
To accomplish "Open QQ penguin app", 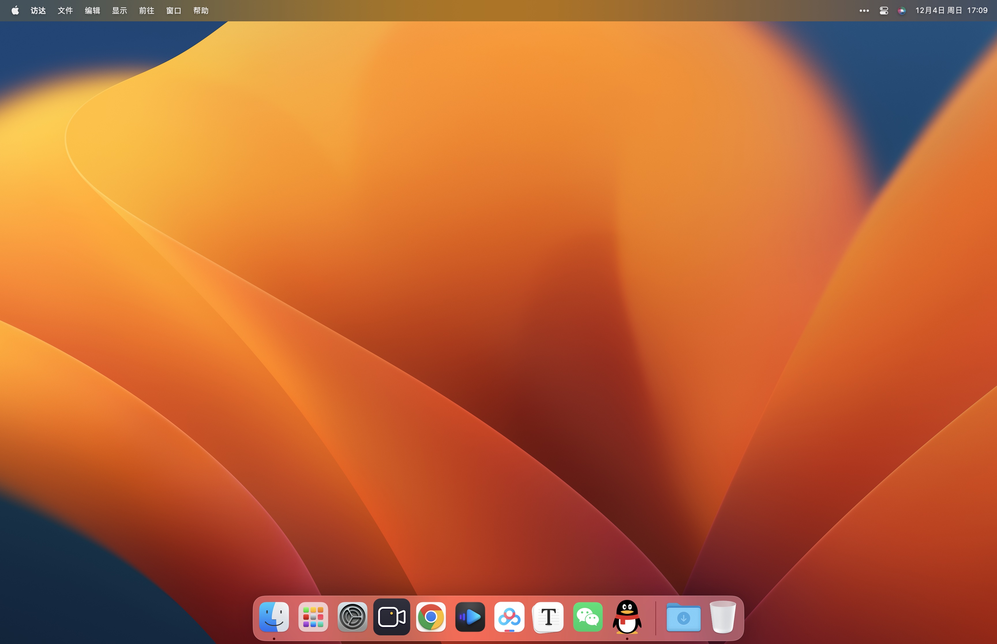I will (x=627, y=617).
